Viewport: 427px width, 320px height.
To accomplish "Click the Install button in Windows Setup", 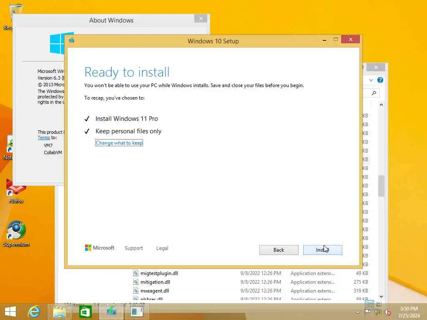I will coord(322,250).
